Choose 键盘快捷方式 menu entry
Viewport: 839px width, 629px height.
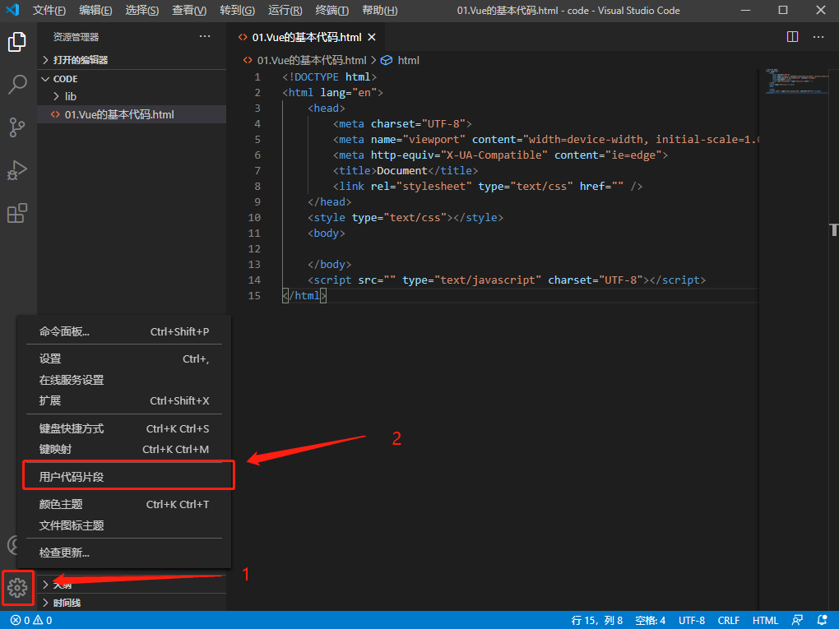click(124, 428)
